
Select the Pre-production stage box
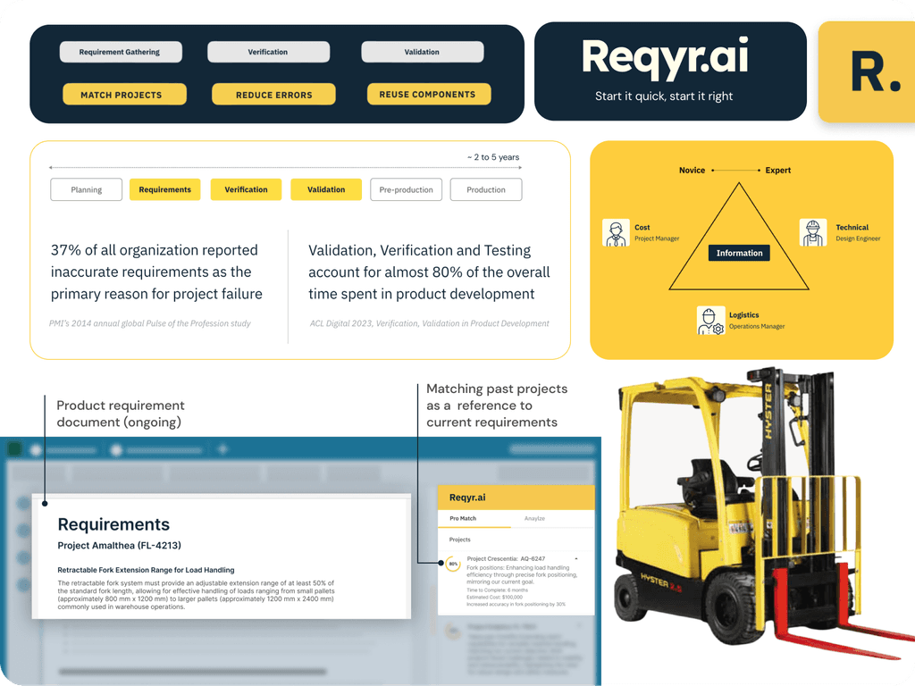[407, 189]
